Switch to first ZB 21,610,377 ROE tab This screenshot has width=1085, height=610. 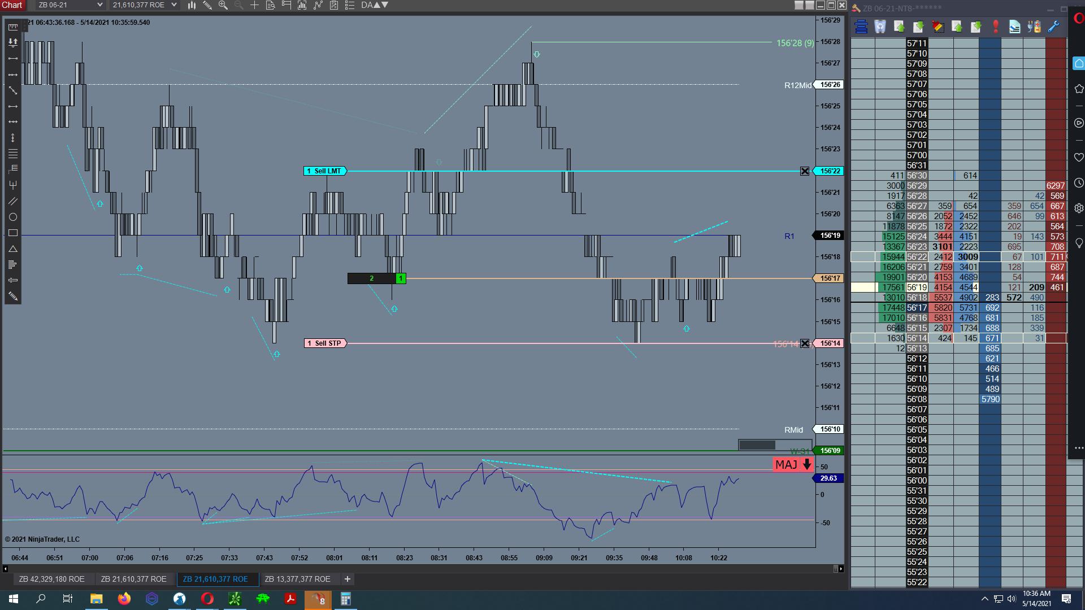[133, 579]
